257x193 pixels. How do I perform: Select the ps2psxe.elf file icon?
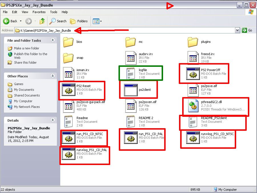(x=193, y=90)
